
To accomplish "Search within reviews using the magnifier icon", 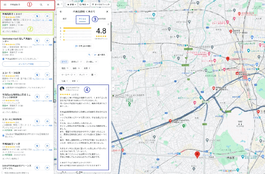I will point(89,55).
